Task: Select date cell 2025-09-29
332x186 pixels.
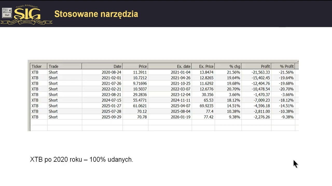Action: point(111,117)
